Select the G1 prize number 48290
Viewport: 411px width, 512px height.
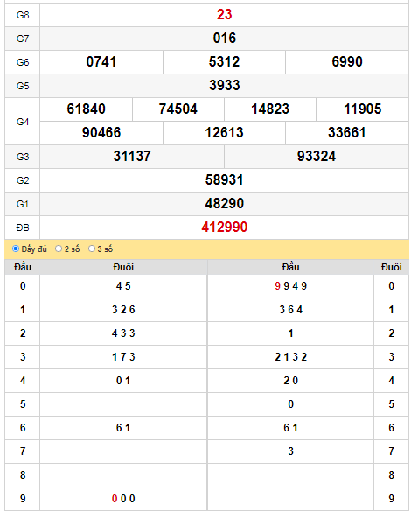click(225, 203)
